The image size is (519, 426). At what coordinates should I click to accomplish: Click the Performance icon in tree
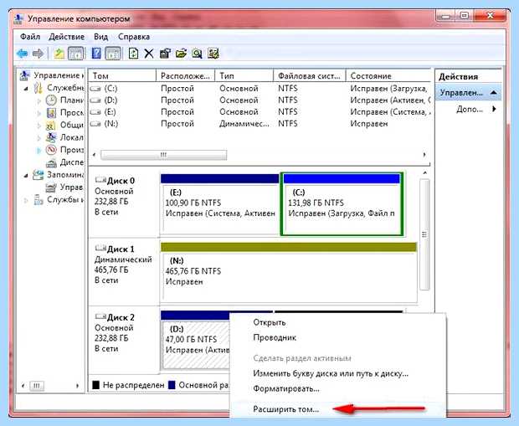pos(51,150)
